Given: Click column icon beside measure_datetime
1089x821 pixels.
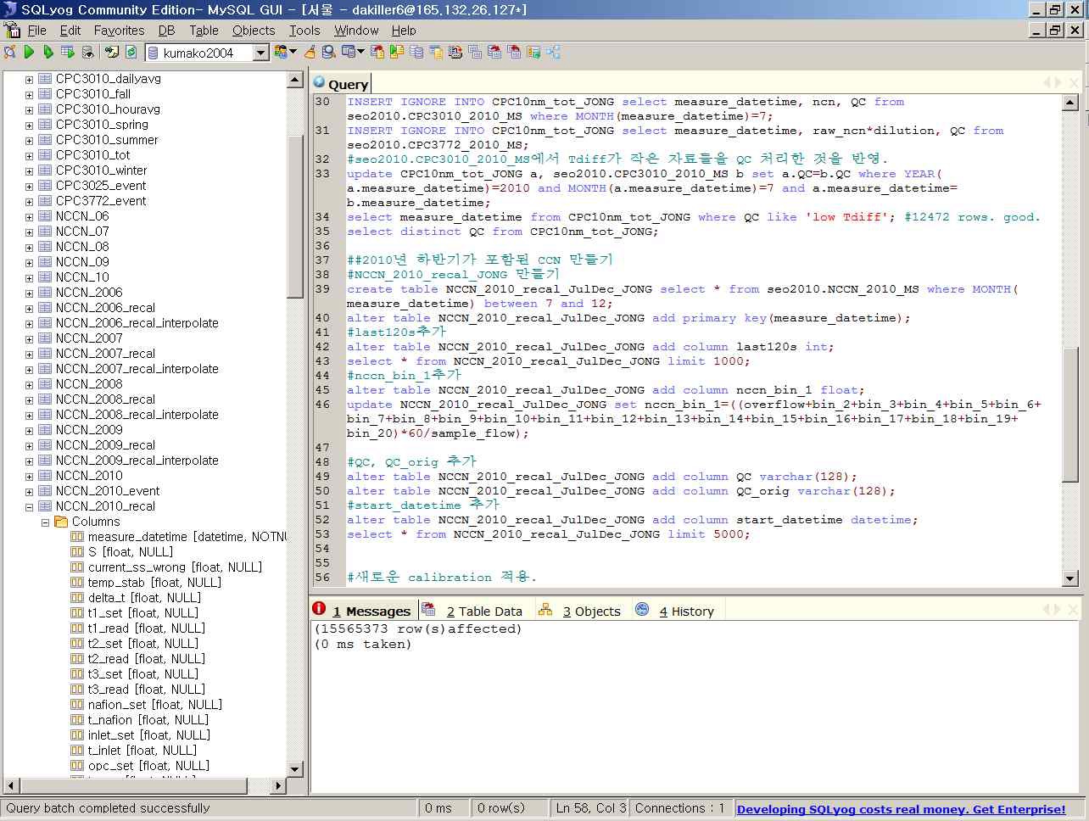Looking at the screenshot, I should tap(77, 537).
